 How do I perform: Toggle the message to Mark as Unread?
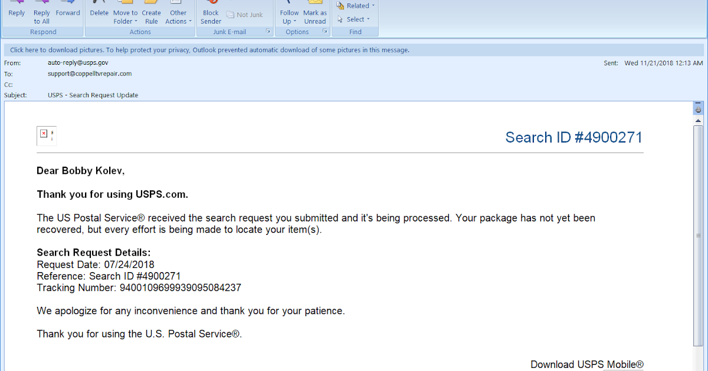(314, 13)
